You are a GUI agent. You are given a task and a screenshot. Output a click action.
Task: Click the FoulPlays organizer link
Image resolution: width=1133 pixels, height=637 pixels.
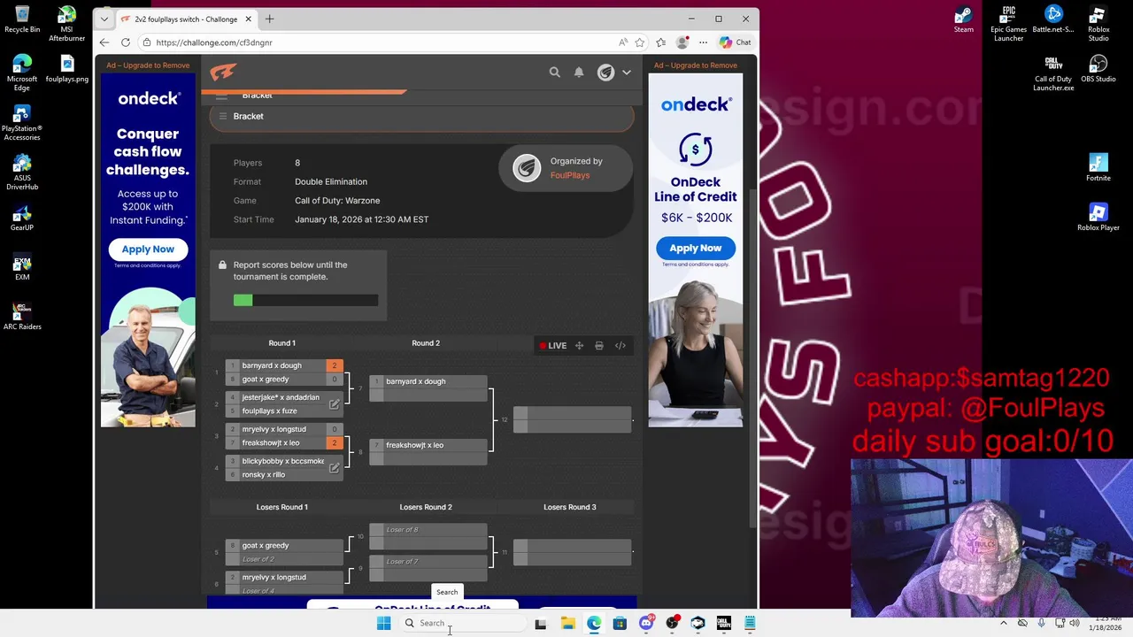570,175
